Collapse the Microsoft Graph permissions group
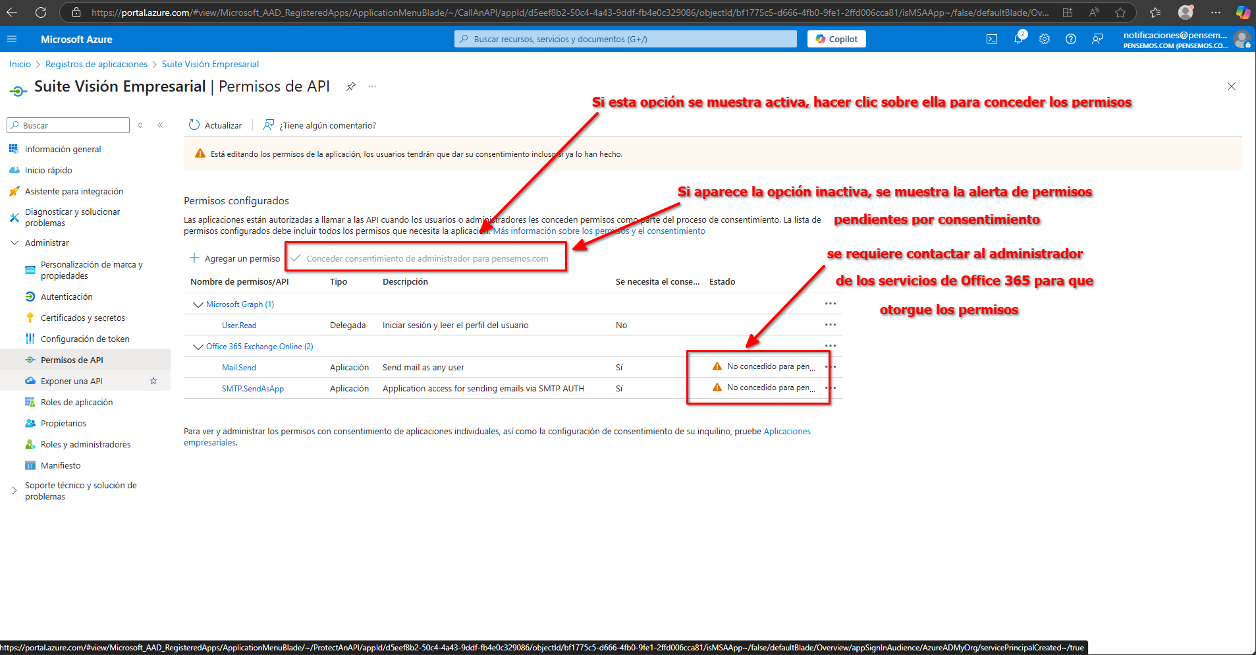The width and height of the screenshot is (1256, 655). click(x=198, y=304)
